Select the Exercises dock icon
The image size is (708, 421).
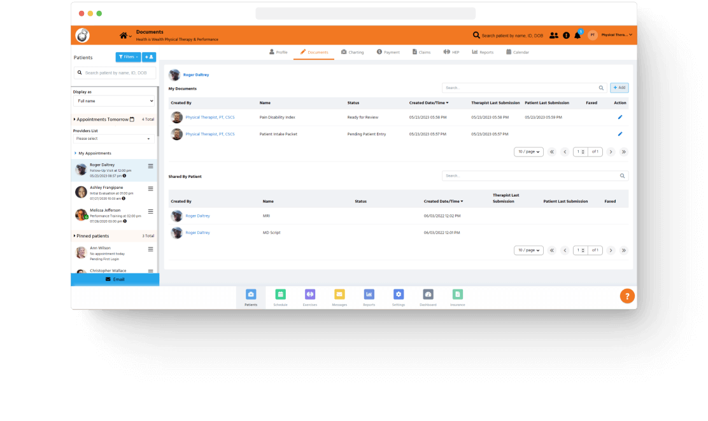pyautogui.click(x=309, y=294)
